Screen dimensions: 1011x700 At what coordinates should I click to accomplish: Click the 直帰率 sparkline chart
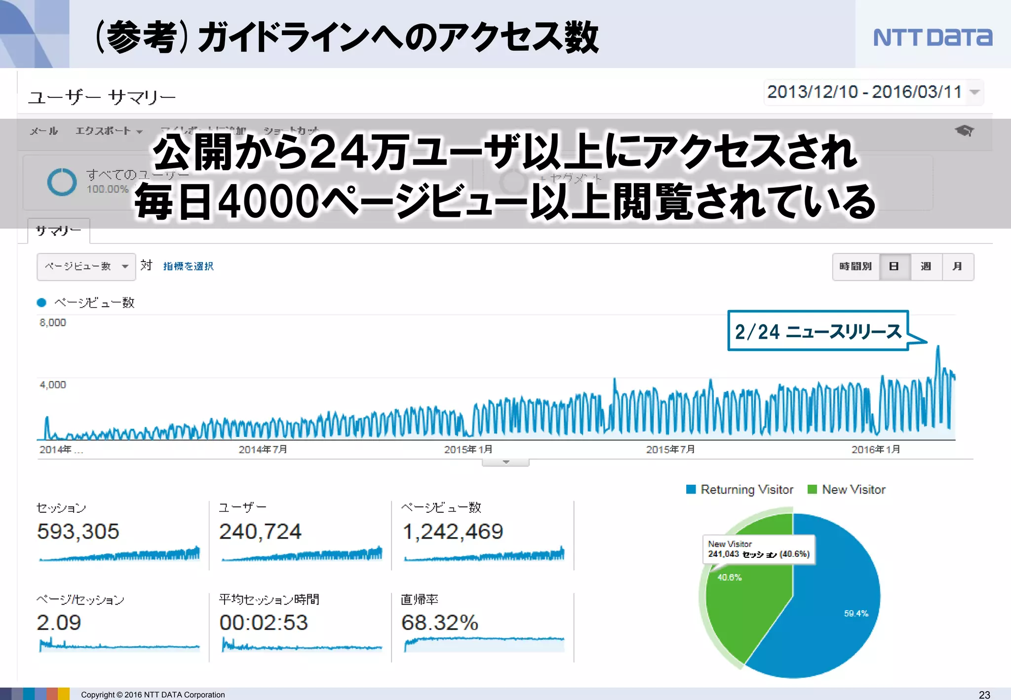pos(484,644)
